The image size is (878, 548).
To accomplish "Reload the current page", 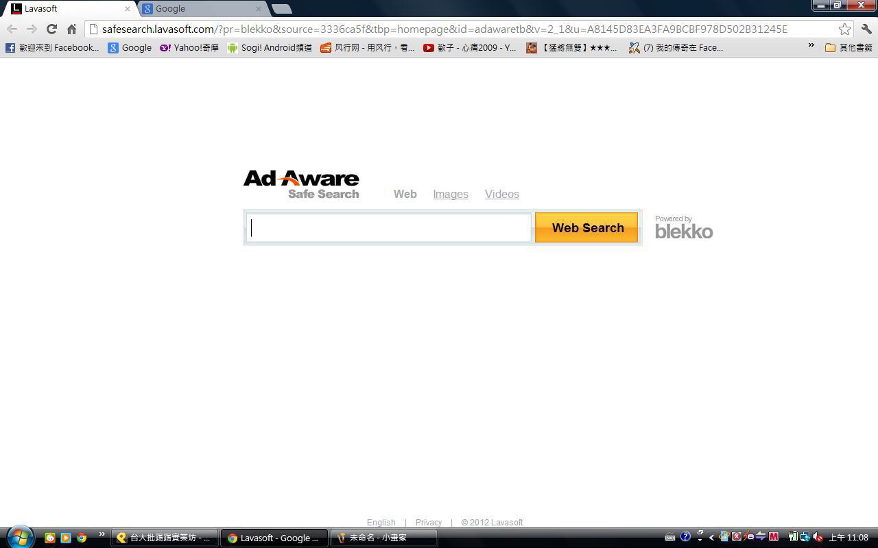I will pos(51,29).
